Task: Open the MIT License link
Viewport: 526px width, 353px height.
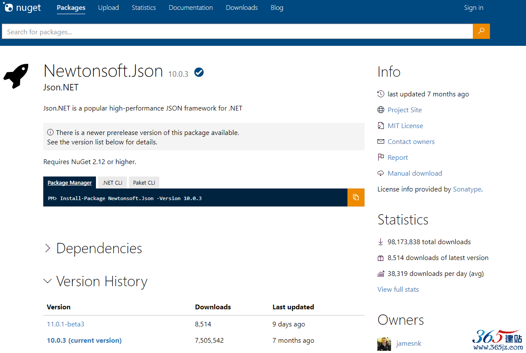Action: [x=405, y=126]
